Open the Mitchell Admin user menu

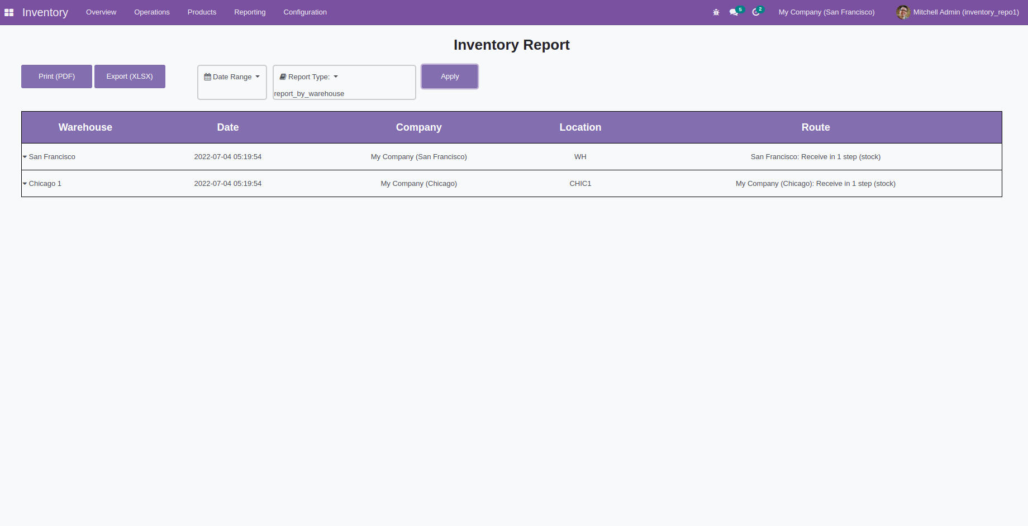pyautogui.click(x=958, y=12)
